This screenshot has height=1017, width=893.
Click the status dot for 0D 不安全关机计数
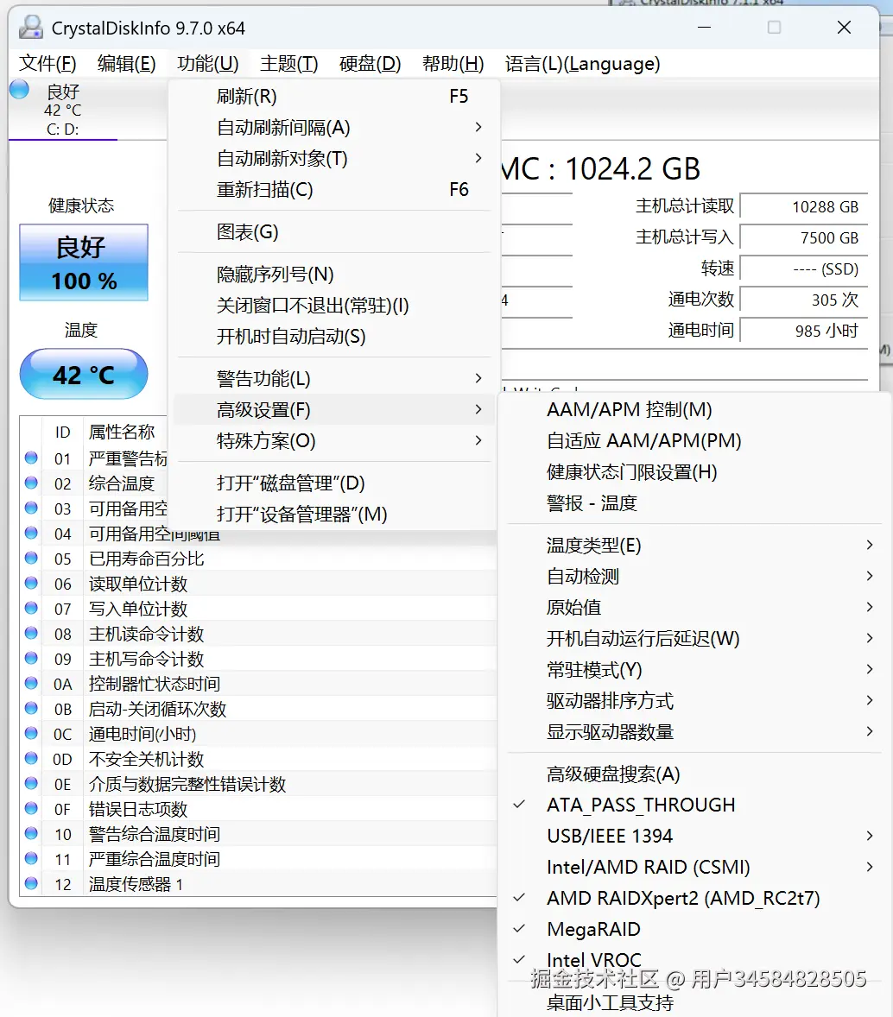point(31,758)
